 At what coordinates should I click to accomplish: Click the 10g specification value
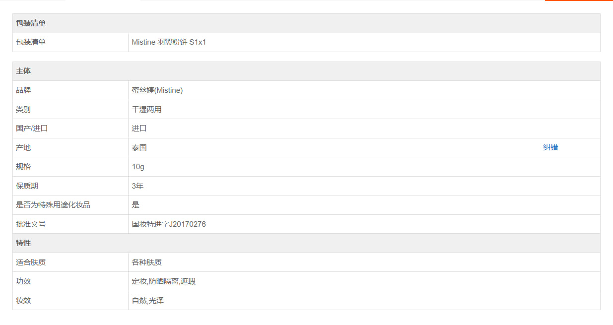pyautogui.click(x=138, y=167)
